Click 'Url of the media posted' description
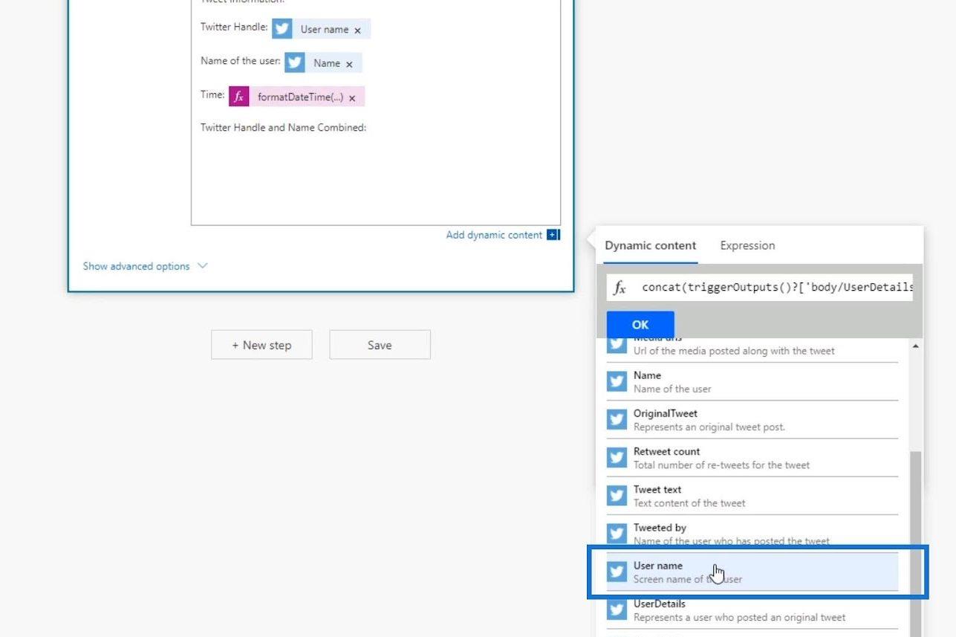 [x=734, y=351]
